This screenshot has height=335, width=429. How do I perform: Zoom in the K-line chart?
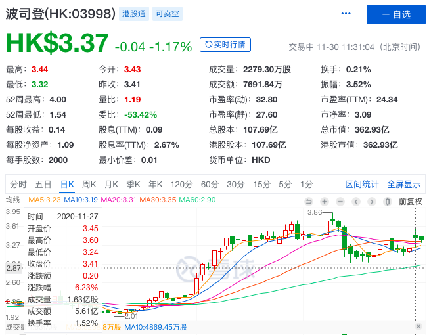325,202
